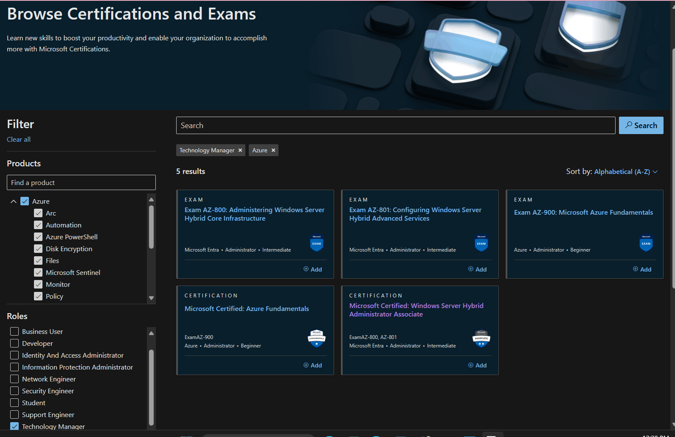Add Exam AZ-900 to collection
This screenshot has height=437, width=675.
642,269
